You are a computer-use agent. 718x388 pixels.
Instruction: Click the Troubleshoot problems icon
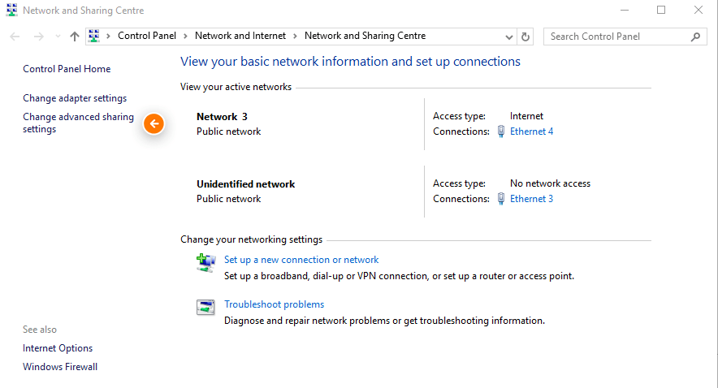click(205, 307)
